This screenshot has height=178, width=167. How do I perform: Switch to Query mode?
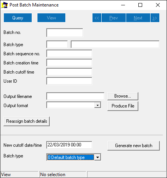pos(18,18)
